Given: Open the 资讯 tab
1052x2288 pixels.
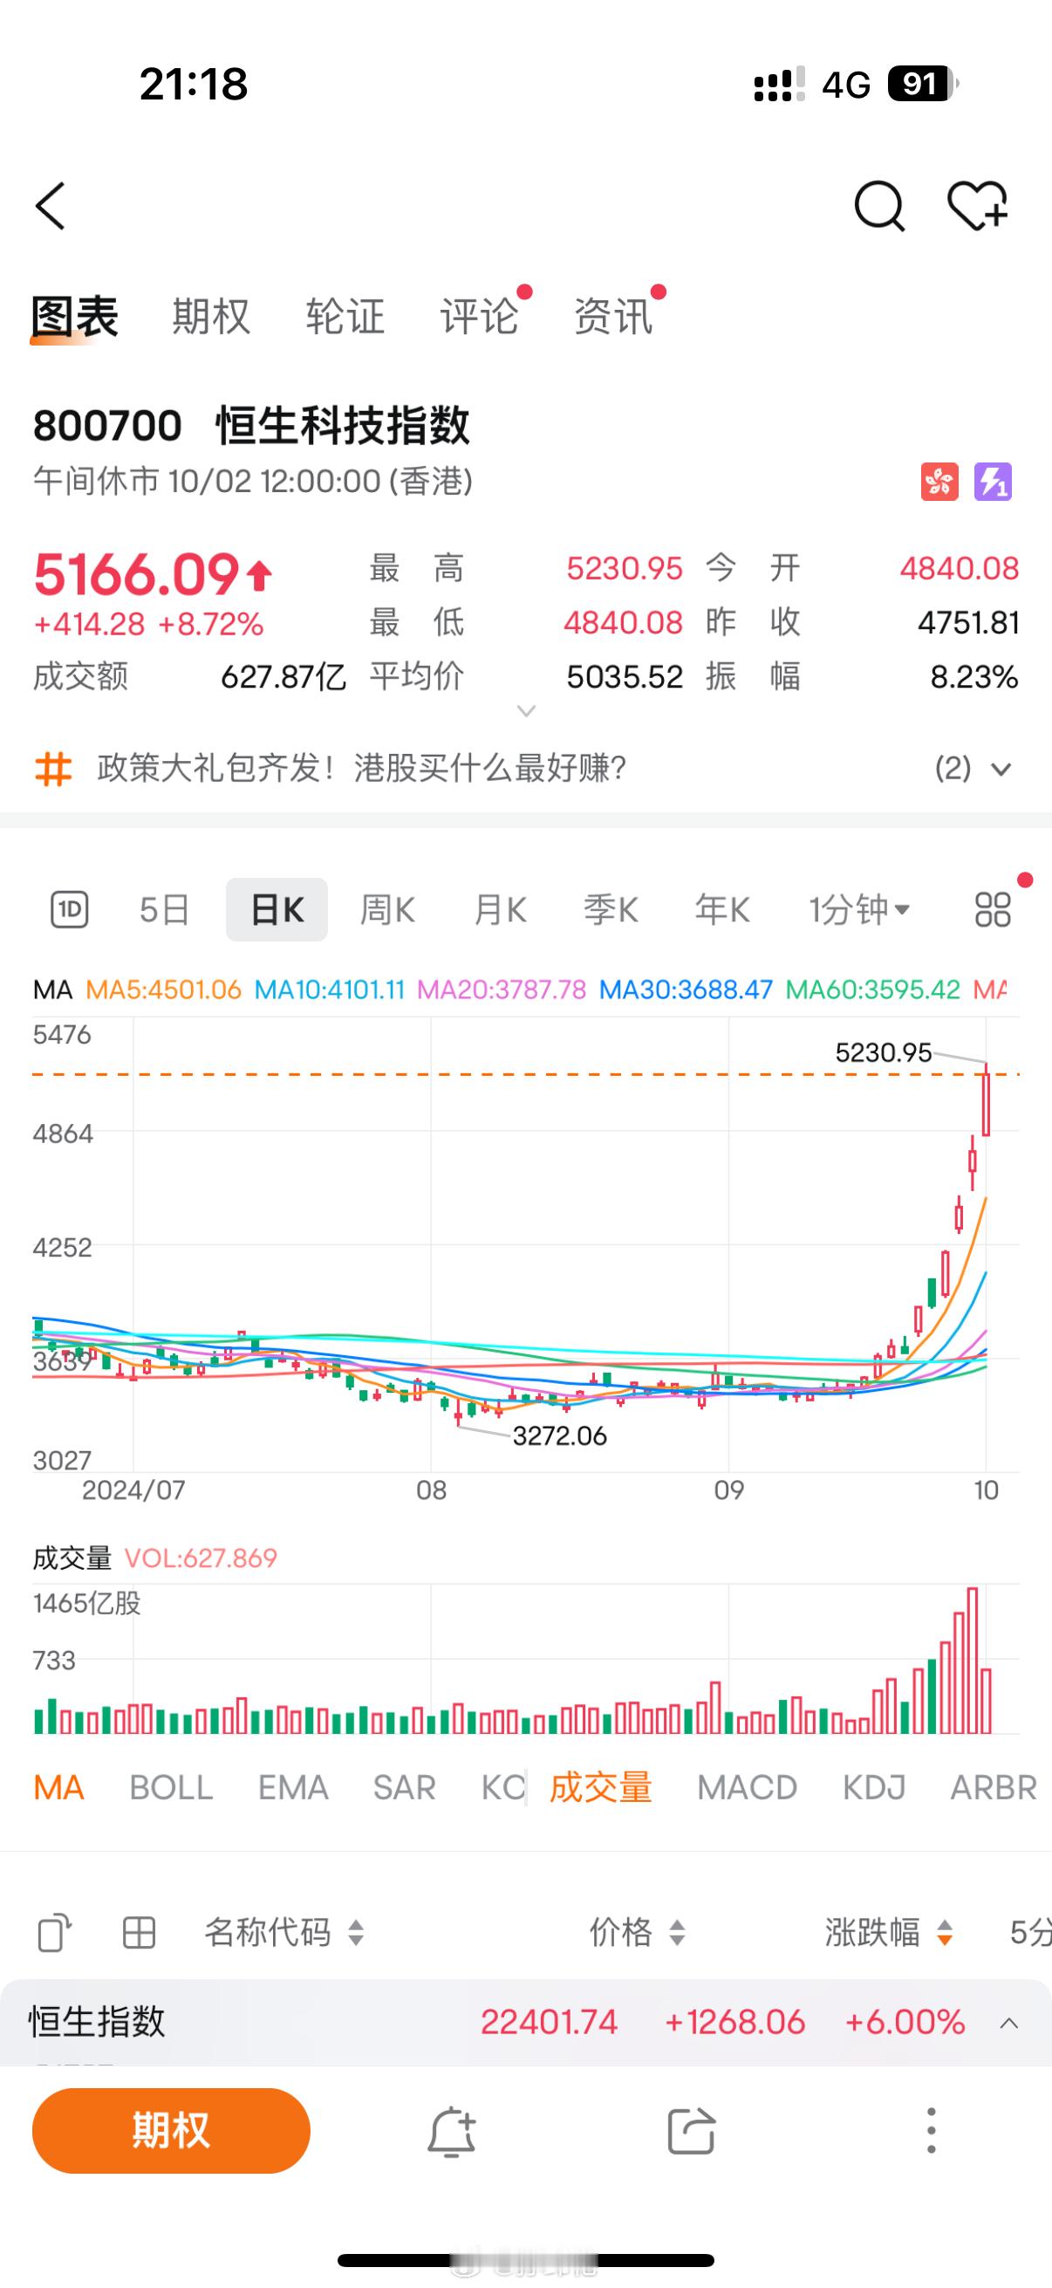Looking at the screenshot, I should (x=613, y=316).
